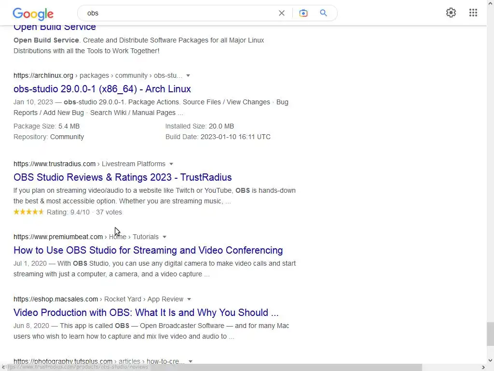Open OBS Studio Reviews & Ratings TrustRadius

tap(123, 177)
